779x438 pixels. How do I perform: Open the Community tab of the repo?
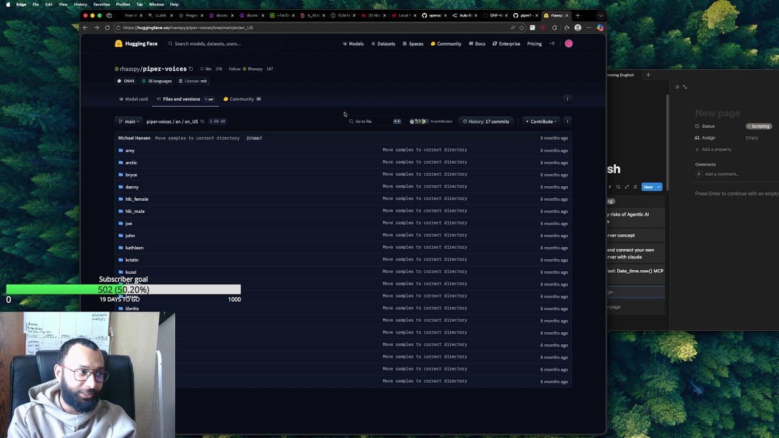pyautogui.click(x=242, y=99)
